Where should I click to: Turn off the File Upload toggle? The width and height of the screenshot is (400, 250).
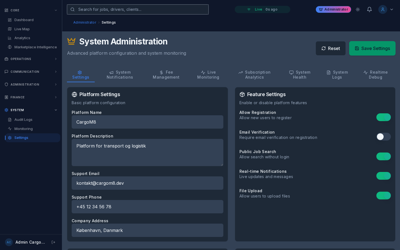pos(383,196)
